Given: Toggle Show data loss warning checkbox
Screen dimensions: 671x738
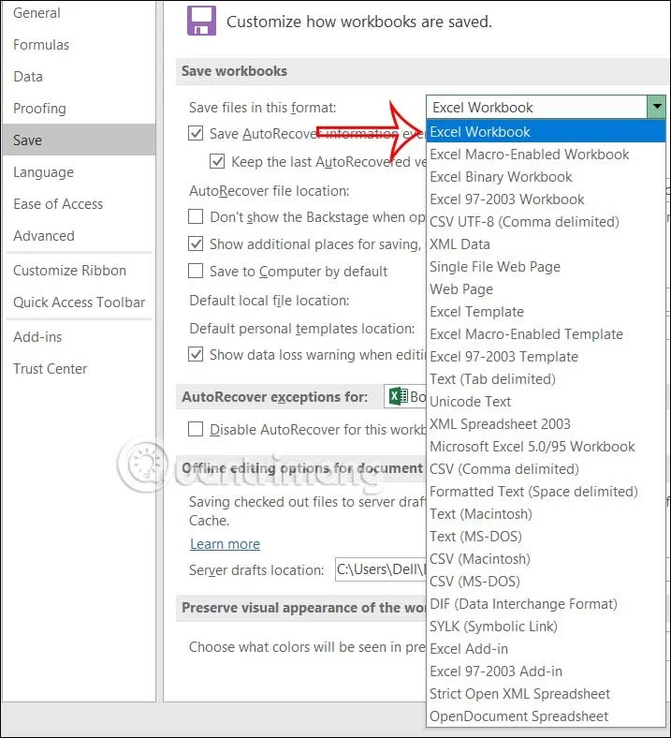Looking at the screenshot, I should click(196, 354).
